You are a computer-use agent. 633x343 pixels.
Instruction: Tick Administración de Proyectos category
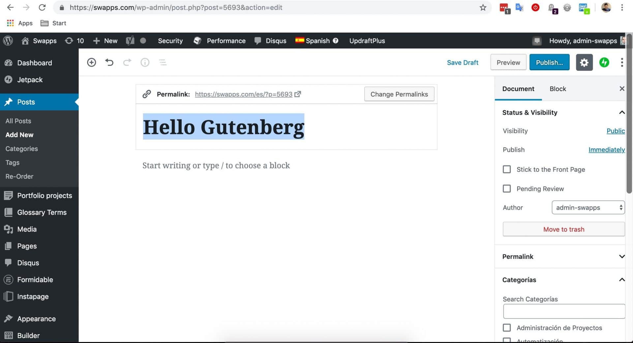[507, 328]
